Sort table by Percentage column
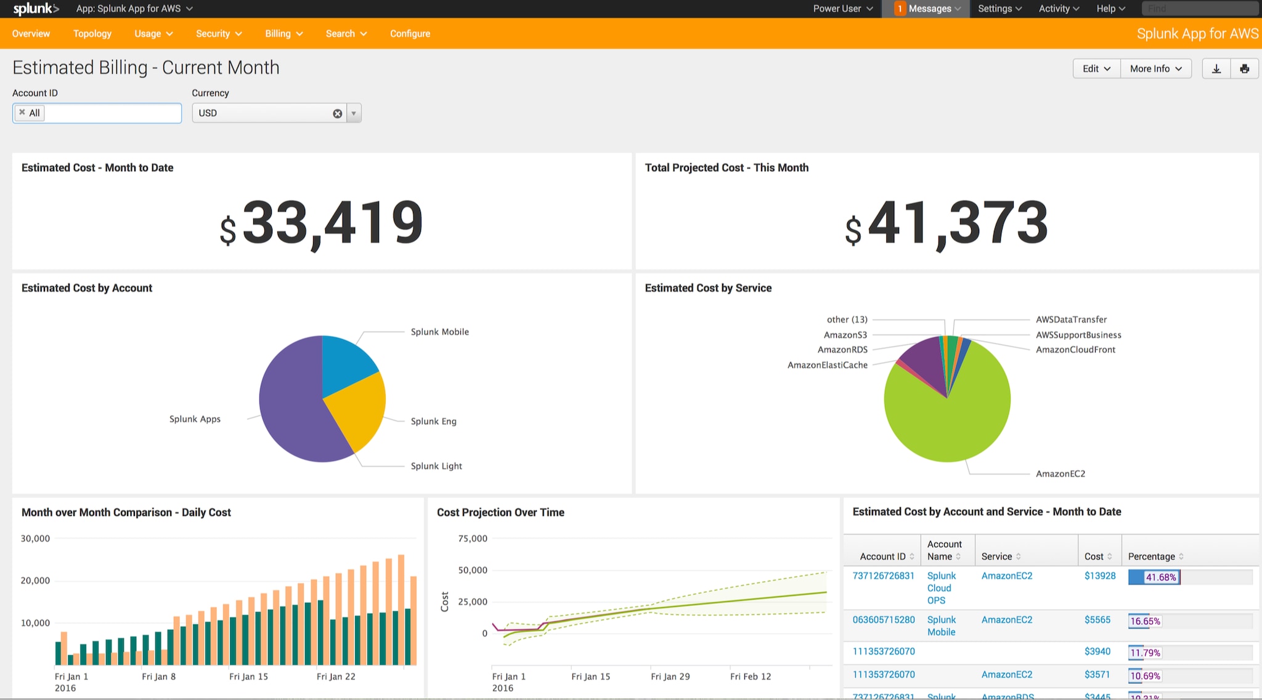Image resolution: width=1262 pixels, height=700 pixels. click(1155, 557)
